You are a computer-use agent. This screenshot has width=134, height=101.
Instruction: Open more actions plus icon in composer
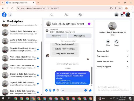pyautogui.click(x=46, y=90)
